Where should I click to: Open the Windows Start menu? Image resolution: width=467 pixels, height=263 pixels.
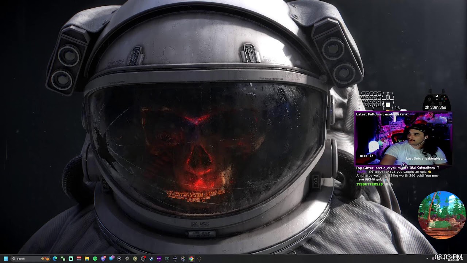coord(6,259)
